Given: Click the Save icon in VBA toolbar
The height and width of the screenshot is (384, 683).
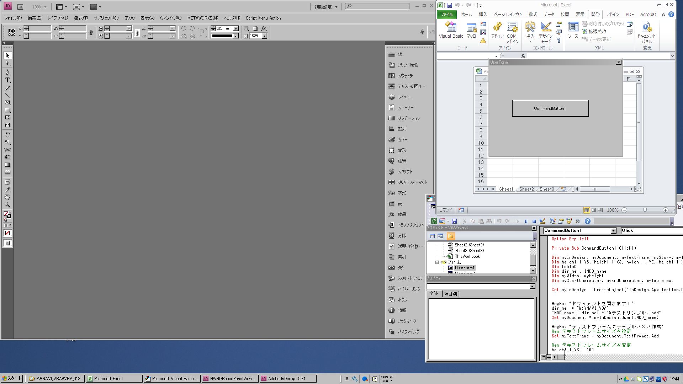Looking at the screenshot, I should [454, 221].
